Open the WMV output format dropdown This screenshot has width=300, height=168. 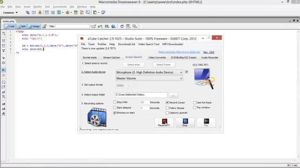click(x=123, y=86)
